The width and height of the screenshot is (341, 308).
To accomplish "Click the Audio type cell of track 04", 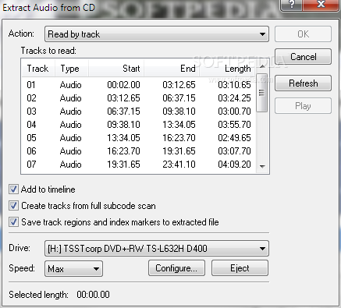I will click(x=70, y=125).
